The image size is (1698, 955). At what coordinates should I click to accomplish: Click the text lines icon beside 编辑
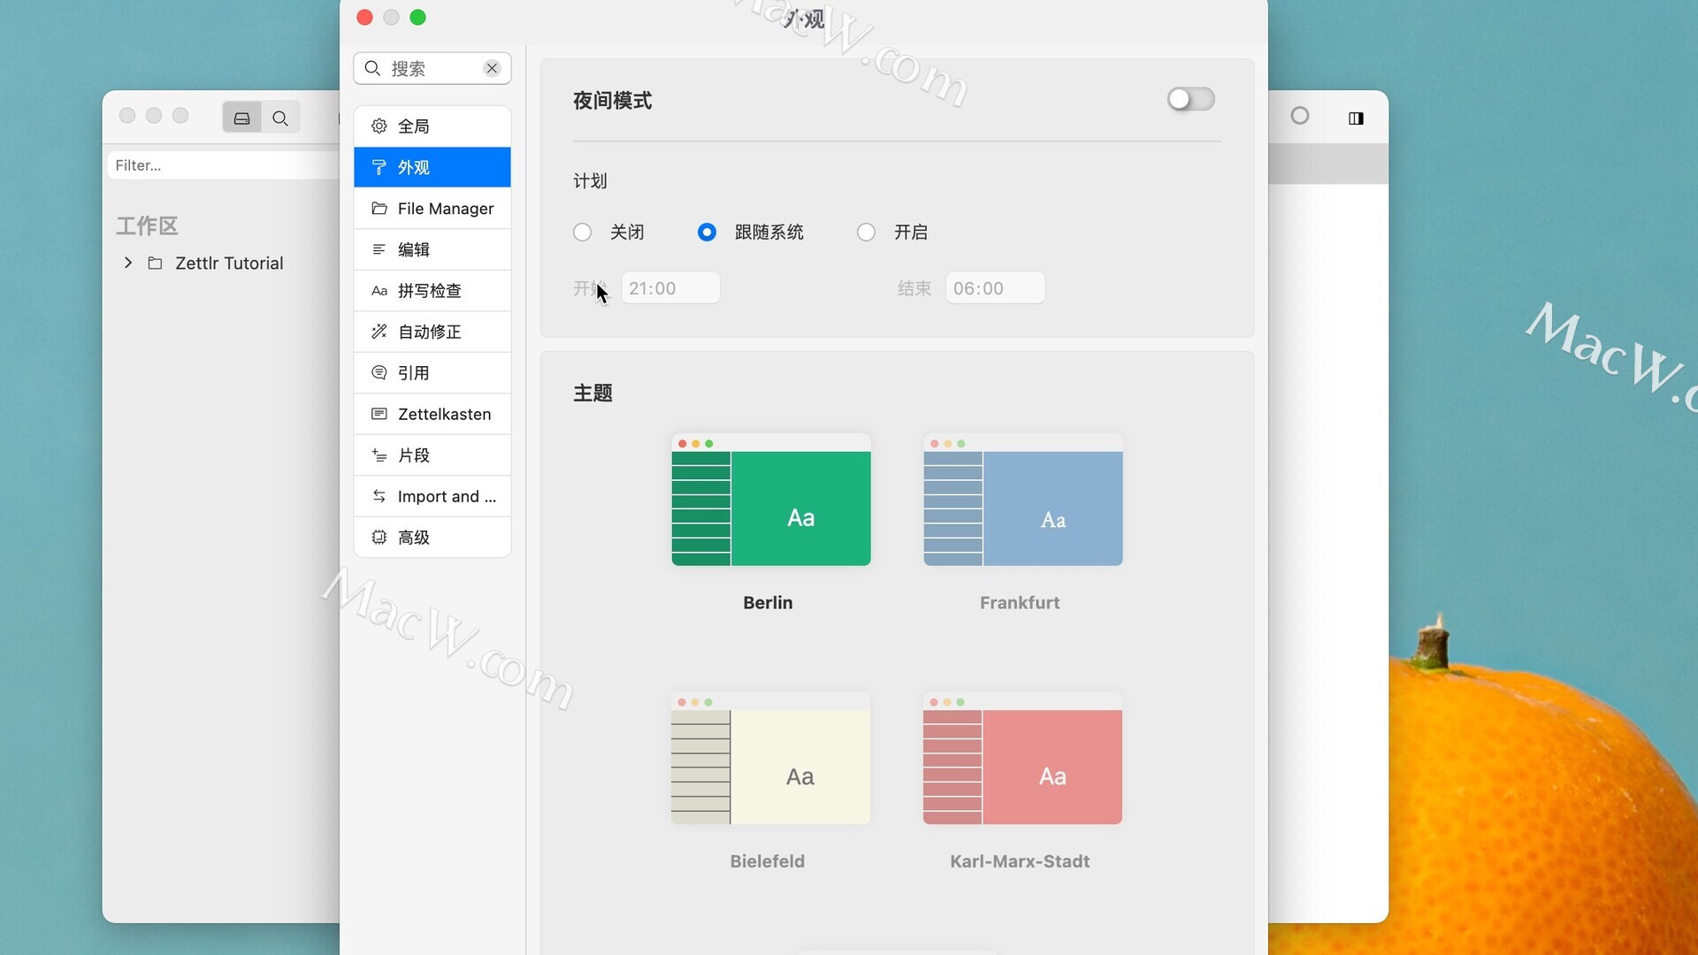(379, 249)
